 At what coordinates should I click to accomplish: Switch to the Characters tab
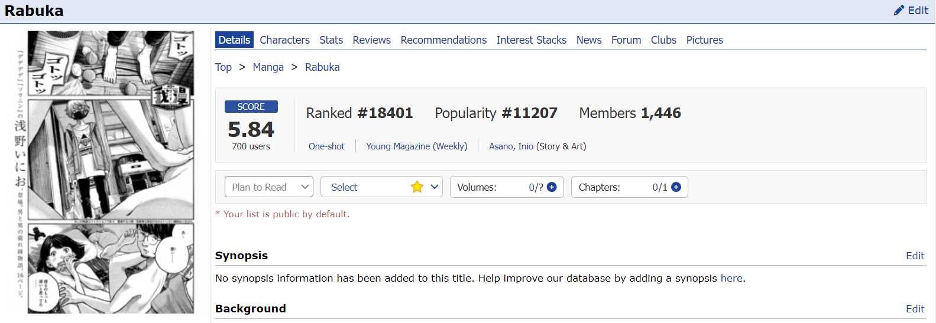(x=284, y=40)
